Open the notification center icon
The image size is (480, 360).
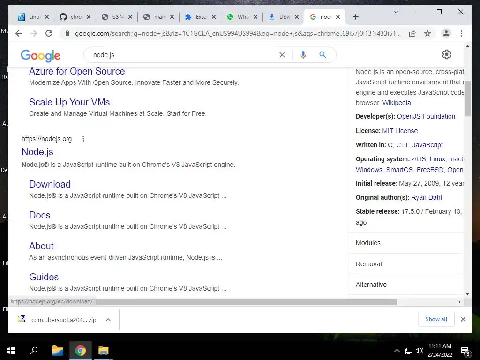[465, 351]
